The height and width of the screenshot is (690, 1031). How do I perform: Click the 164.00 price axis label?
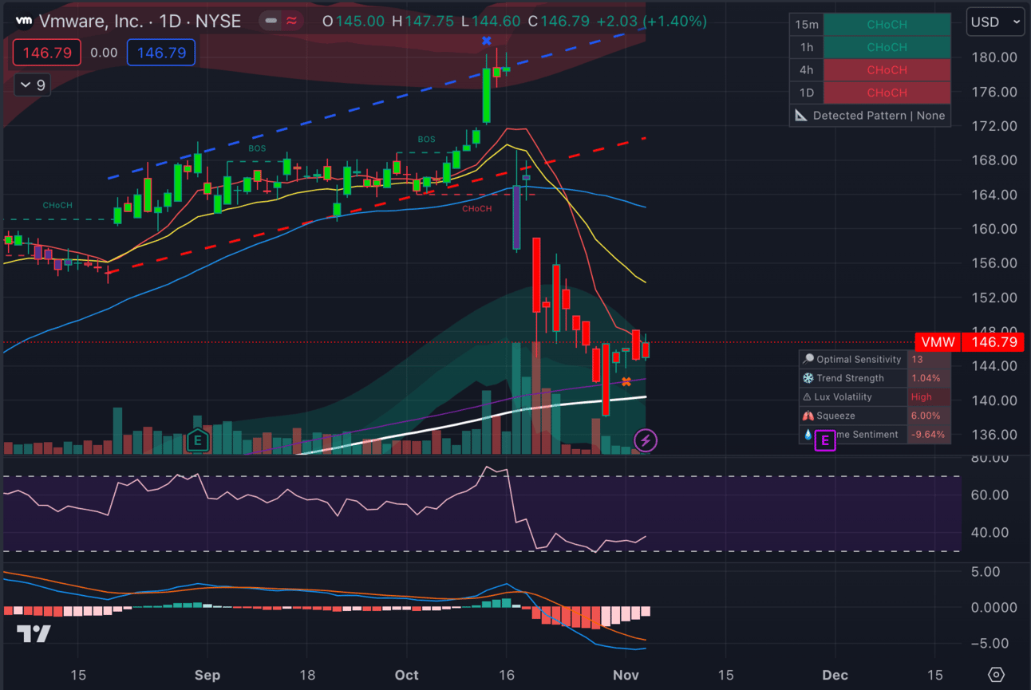click(x=994, y=195)
